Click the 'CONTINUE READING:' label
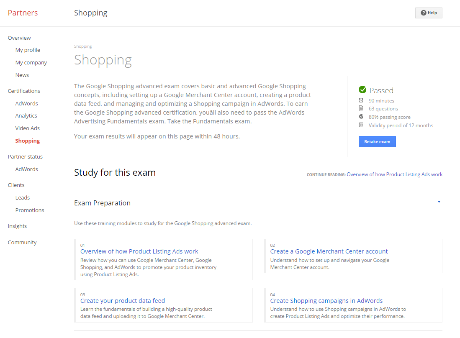 point(326,175)
